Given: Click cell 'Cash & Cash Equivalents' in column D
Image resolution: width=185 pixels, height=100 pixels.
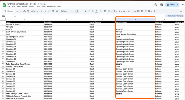Looking at the screenshot, I should click(135, 34).
